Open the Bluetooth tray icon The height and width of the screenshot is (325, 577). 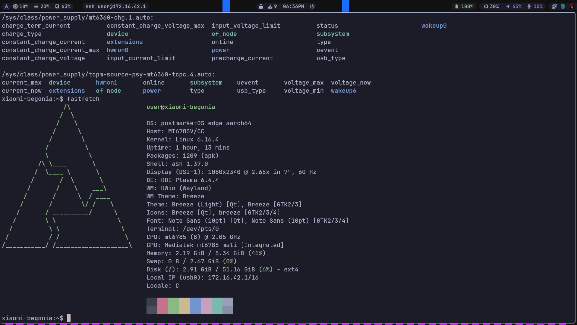563,6
